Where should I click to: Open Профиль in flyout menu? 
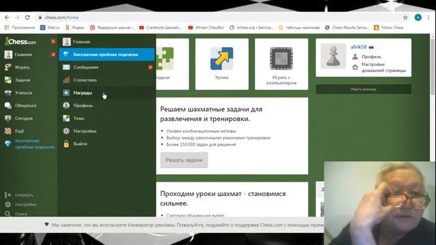click(x=107, y=105)
